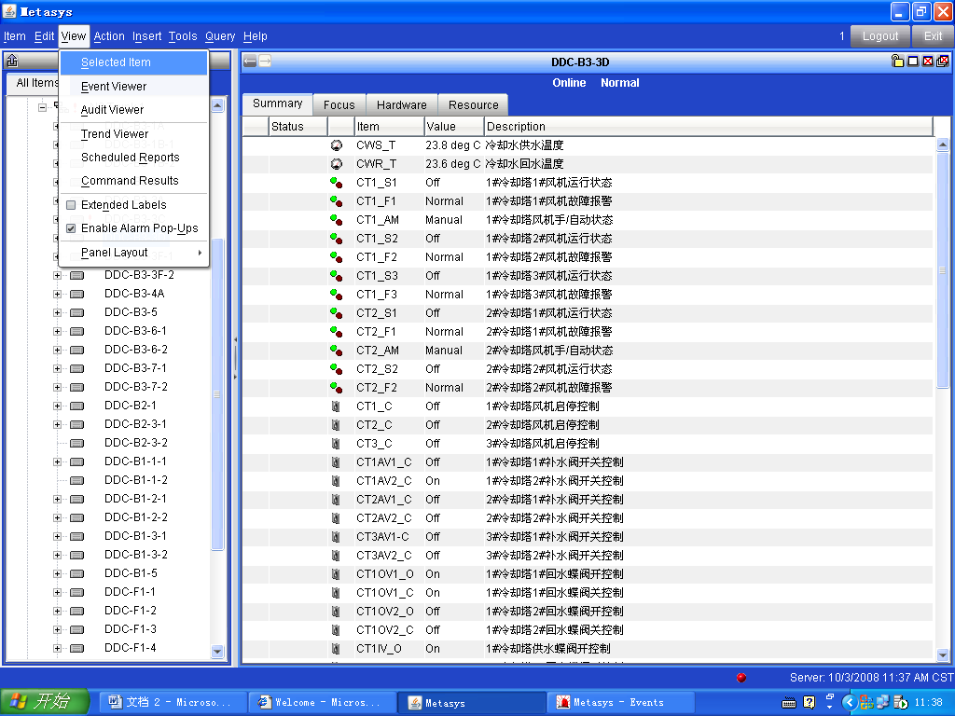Screen dimensions: 955x716
Task: Expand the DDC-B3-5 tree node
Action: [57, 312]
